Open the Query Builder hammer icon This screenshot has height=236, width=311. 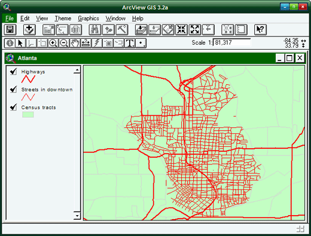click(122, 30)
